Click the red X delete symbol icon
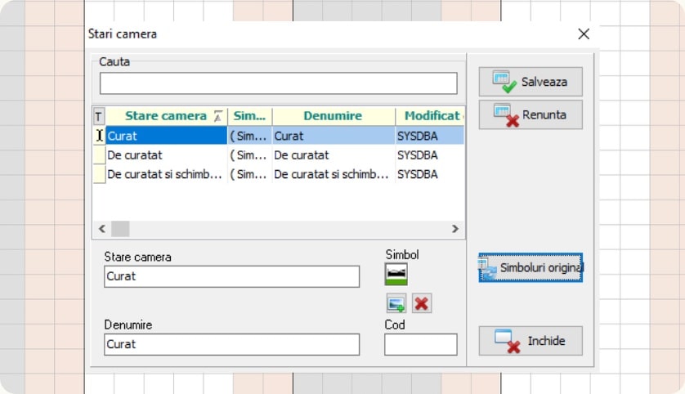The width and height of the screenshot is (685, 394). 422,304
